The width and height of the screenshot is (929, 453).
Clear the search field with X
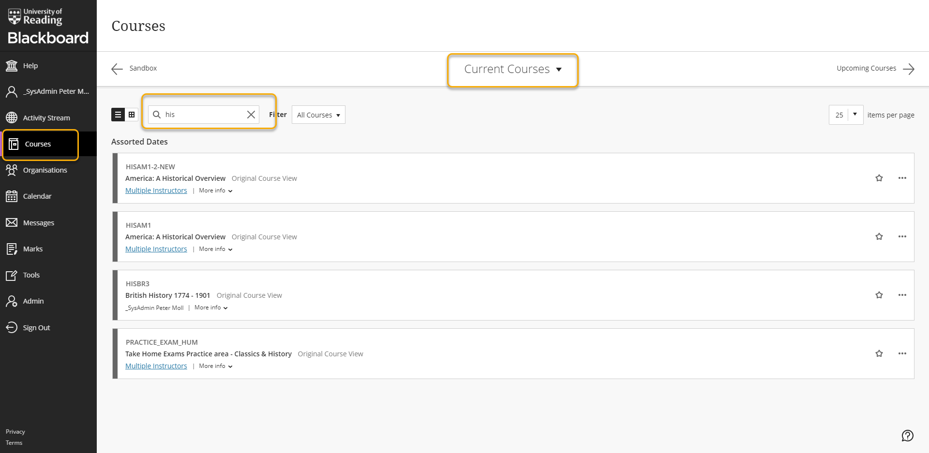click(251, 115)
